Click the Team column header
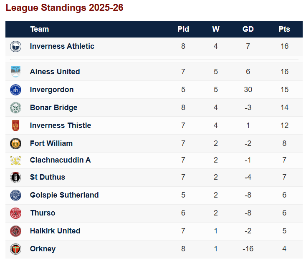This screenshot has height=263, width=306. pos(40,29)
